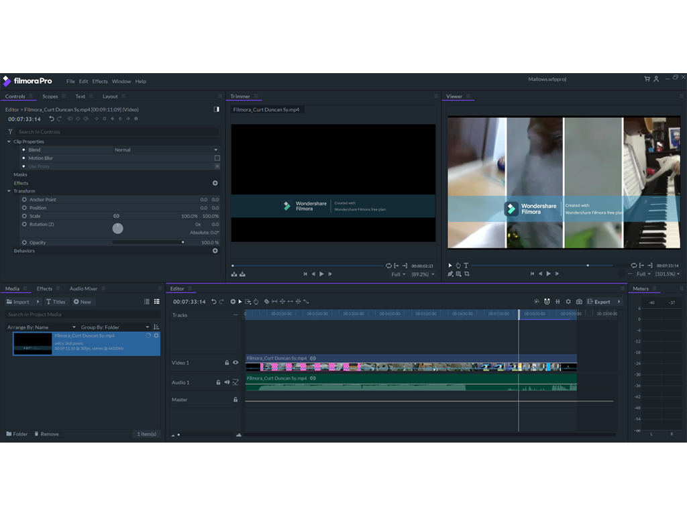Open Trimmer Full quality dropdown
687x515 pixels.
tap(399, 274)
